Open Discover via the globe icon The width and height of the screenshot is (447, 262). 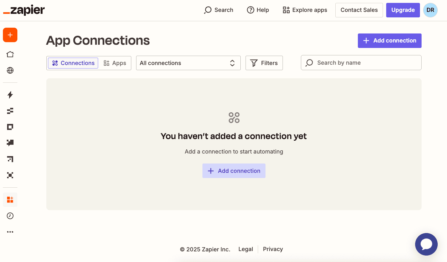click(x=10, y=70)
